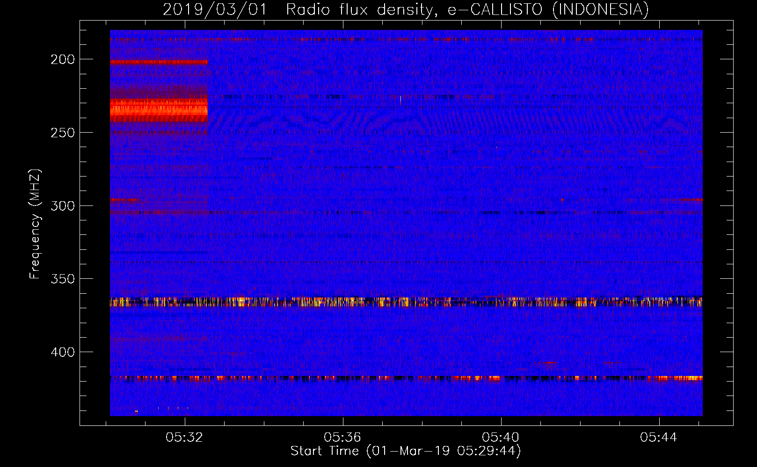757x467 pixels.
Task: Click the 05:40 time tick label
Action: pos(501,438)
